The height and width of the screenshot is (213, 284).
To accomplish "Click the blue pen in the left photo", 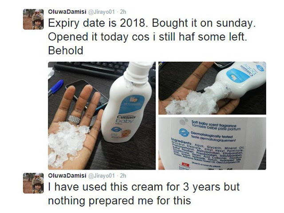I will 55,87.
